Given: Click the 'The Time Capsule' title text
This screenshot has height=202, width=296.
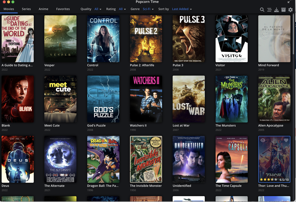Looking at the screenshot, I should coord(228,186).
